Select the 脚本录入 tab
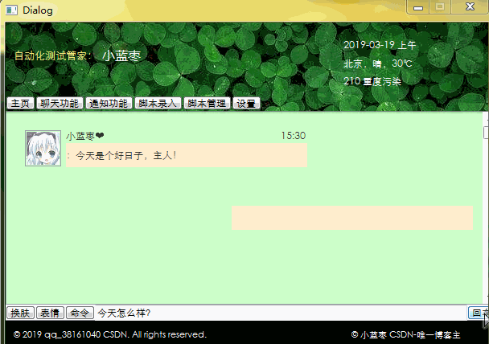 click(158, 103)
